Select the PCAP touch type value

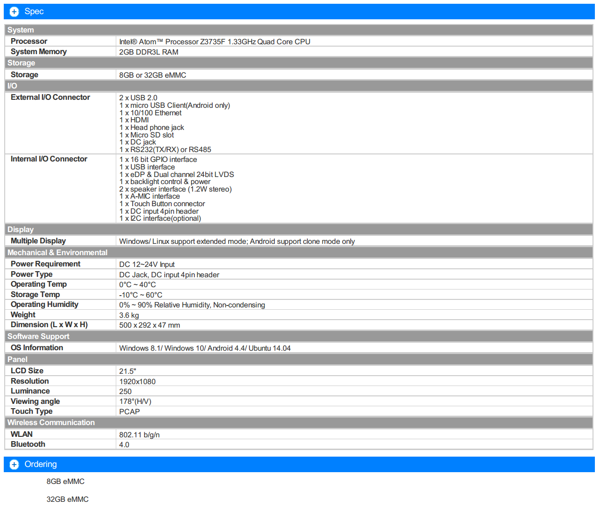pos(129,412)
